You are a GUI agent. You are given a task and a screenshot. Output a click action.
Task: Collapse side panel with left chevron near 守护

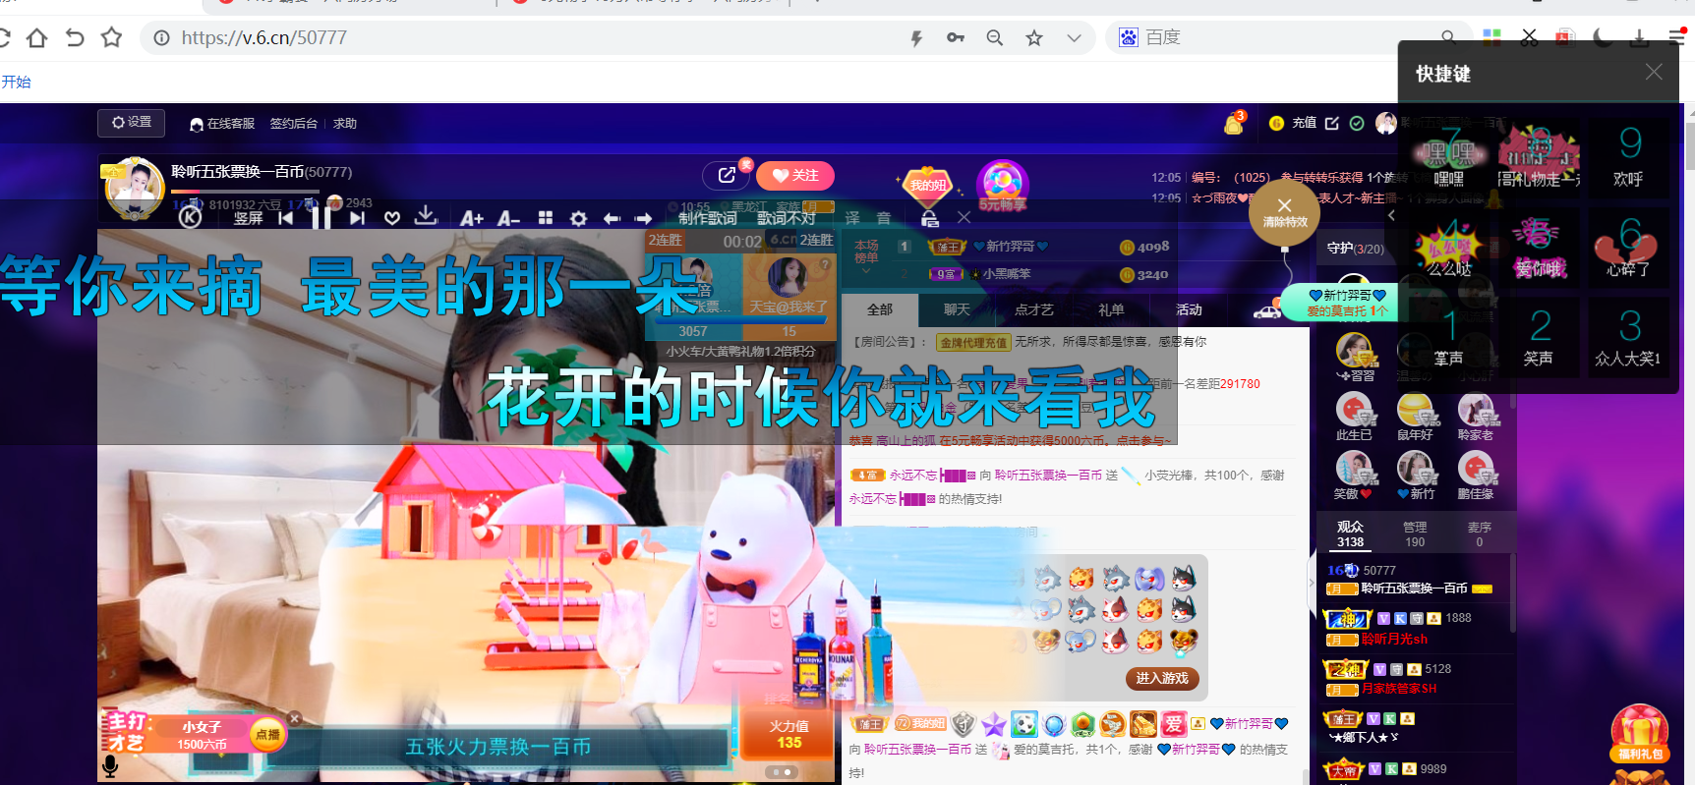[1391, 215]
